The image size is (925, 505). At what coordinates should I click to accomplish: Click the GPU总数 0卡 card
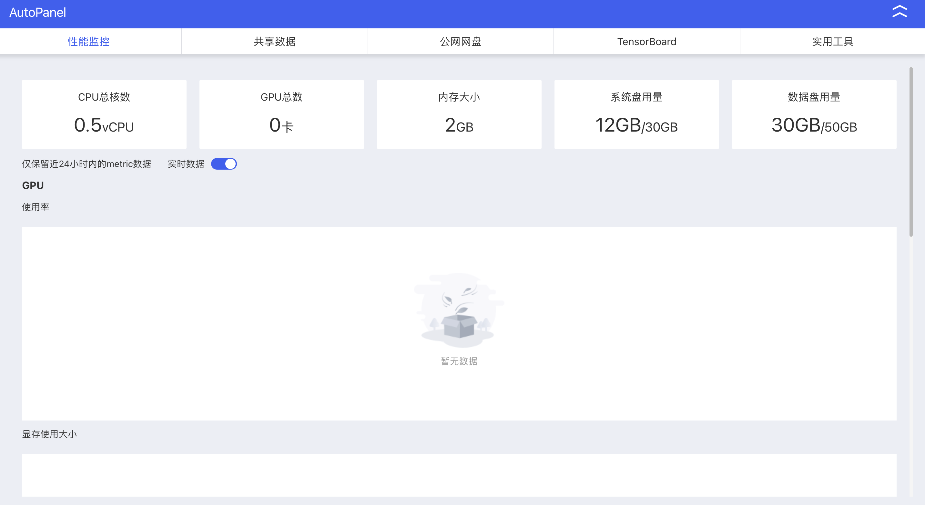[x=281, y=114]
